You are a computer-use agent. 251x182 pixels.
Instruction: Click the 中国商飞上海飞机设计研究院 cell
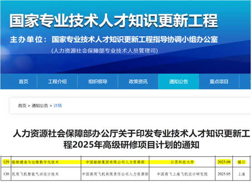182,174
